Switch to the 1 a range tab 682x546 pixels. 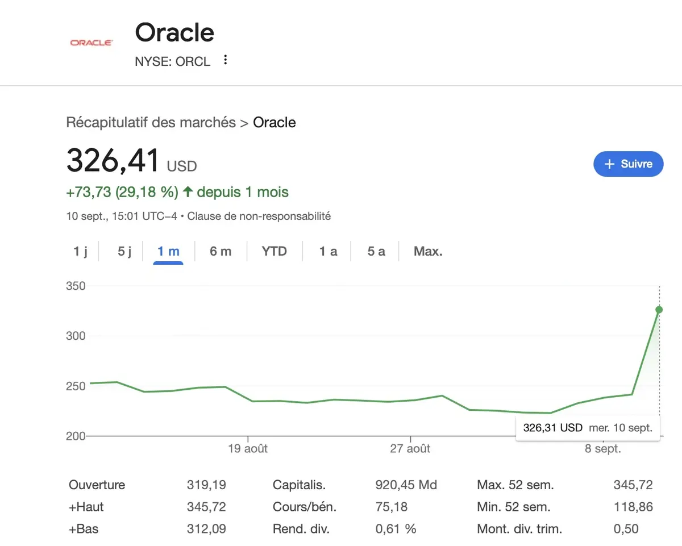(327, 251)
